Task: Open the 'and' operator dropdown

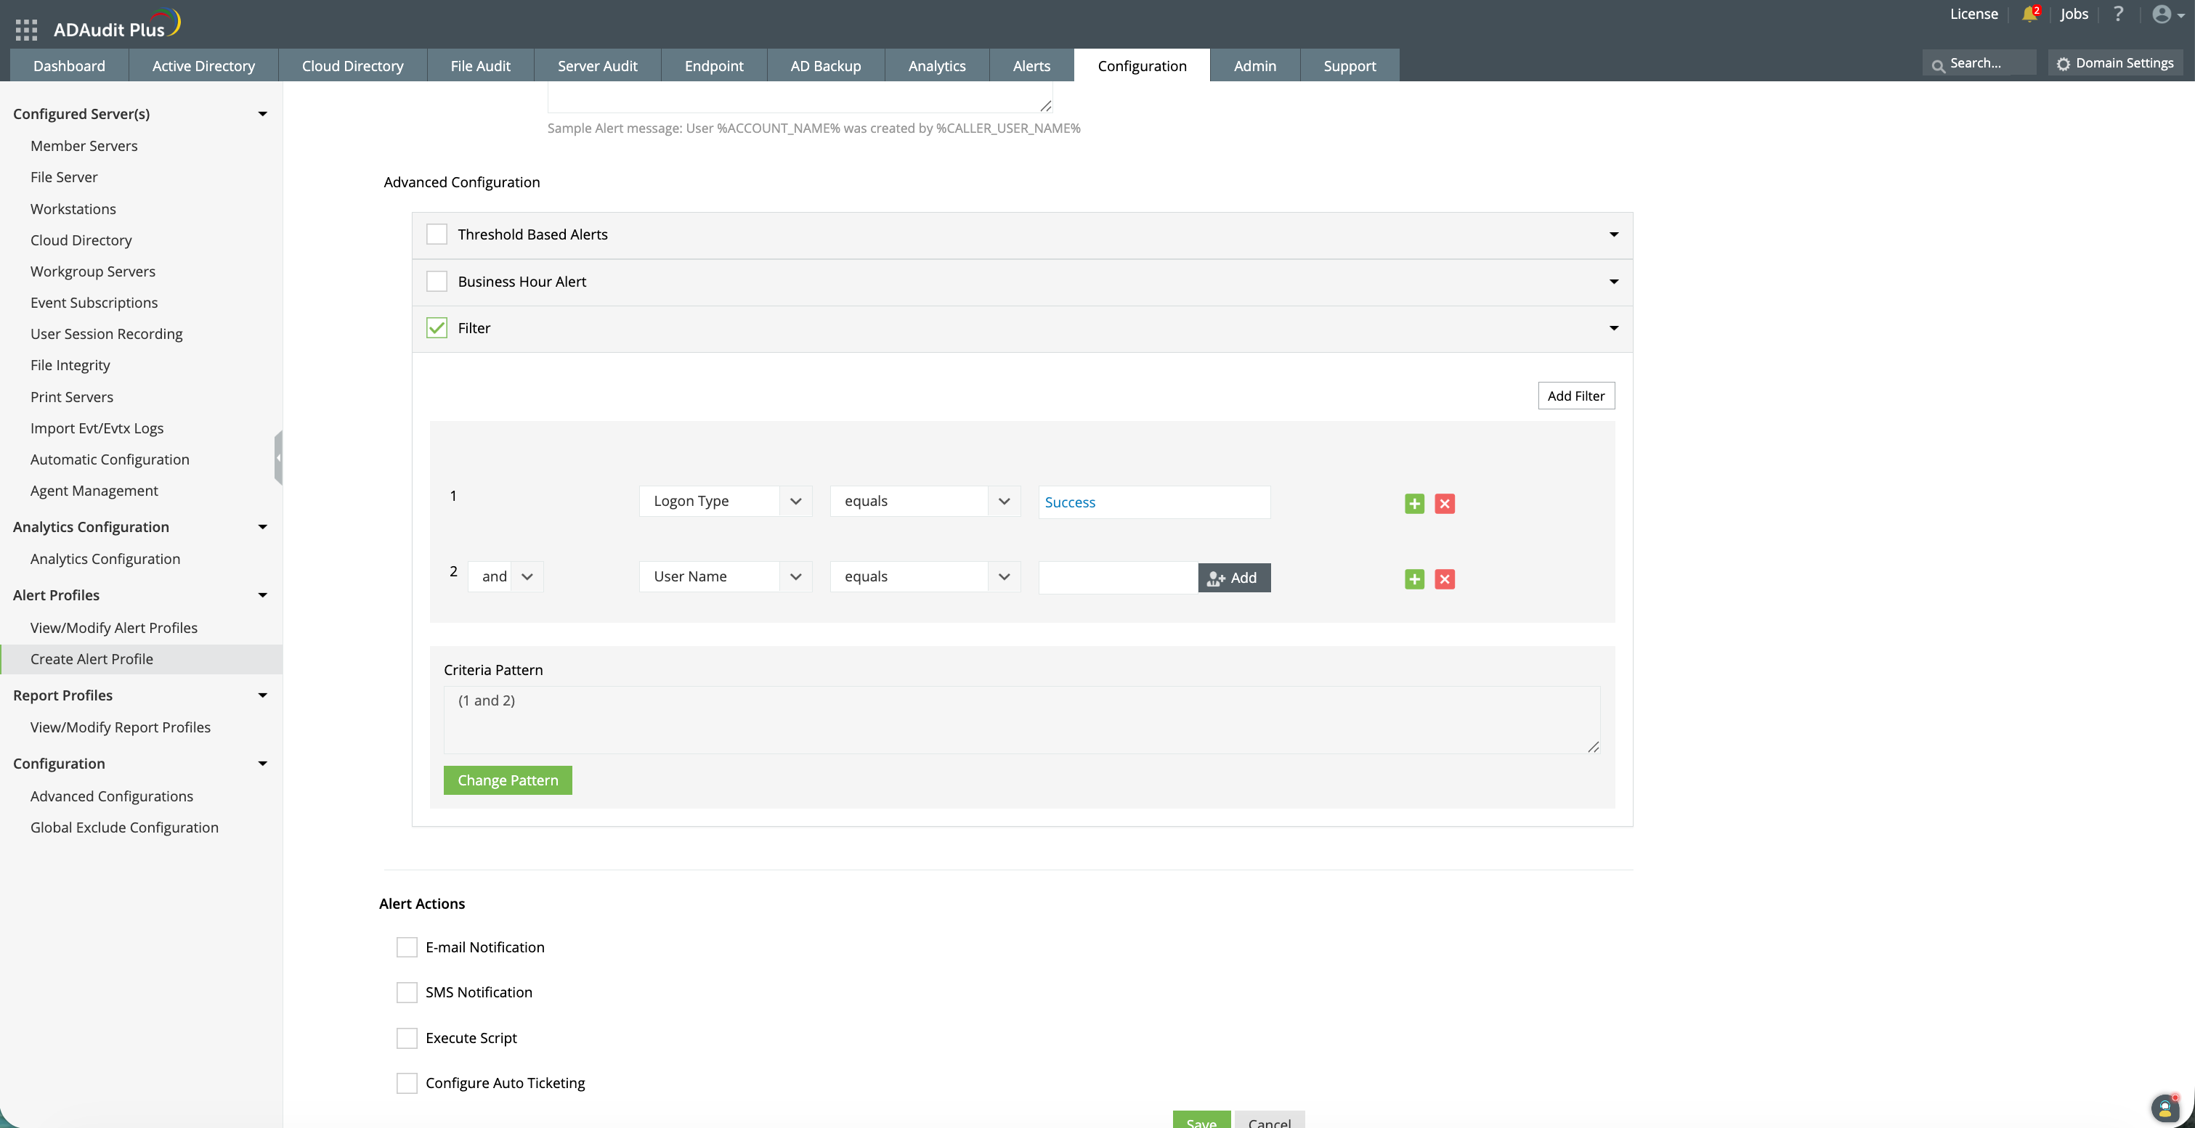Action: pyautogui.click(x=506, y=577)
